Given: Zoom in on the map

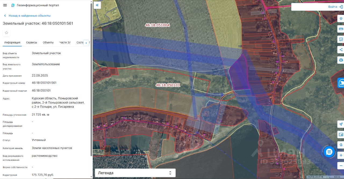Looking at the screenshot, I should 341,155.
